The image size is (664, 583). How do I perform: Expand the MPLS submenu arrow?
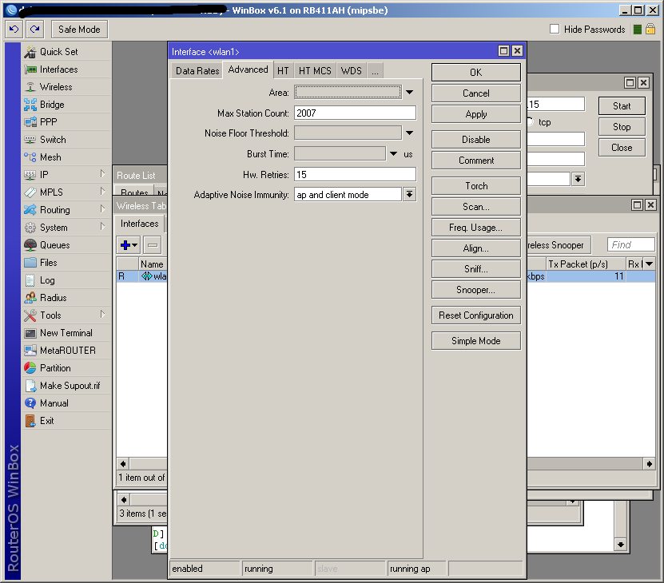tap(102, 192)
